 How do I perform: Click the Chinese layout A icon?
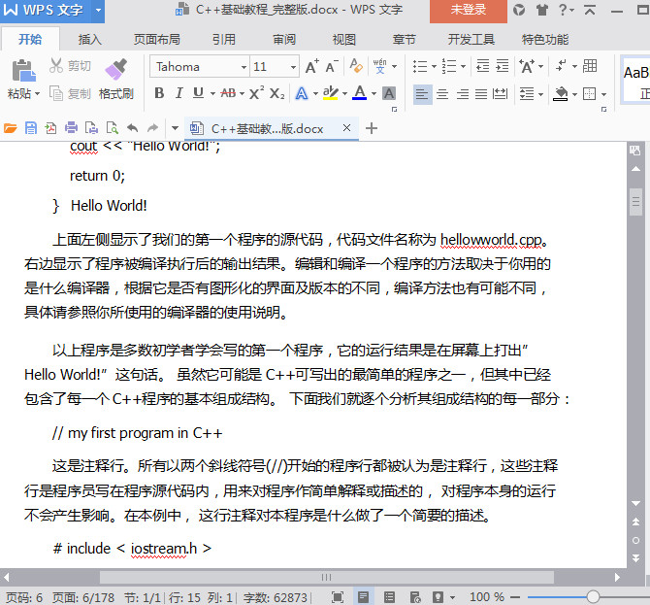[527, 66]
